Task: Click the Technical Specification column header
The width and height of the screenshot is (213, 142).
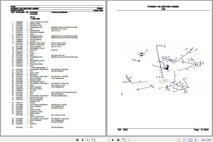Action: [x=60, y=12]
